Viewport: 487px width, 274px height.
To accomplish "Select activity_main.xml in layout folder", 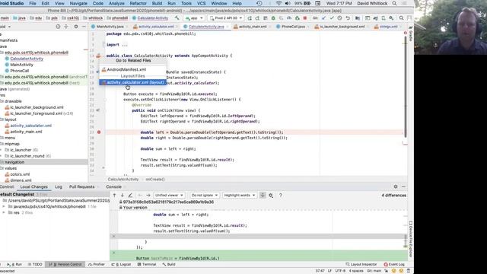I will [26, 132].
